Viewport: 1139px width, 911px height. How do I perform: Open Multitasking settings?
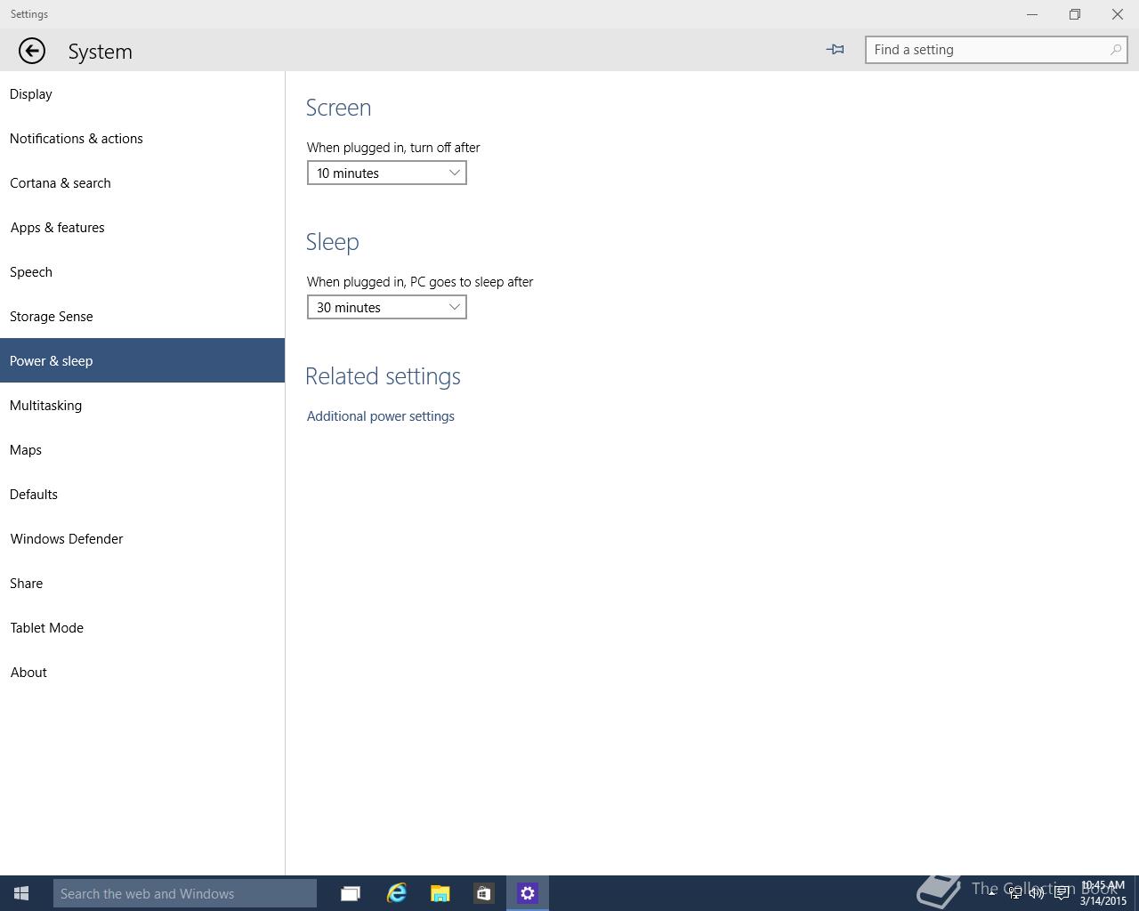(142, 405)
